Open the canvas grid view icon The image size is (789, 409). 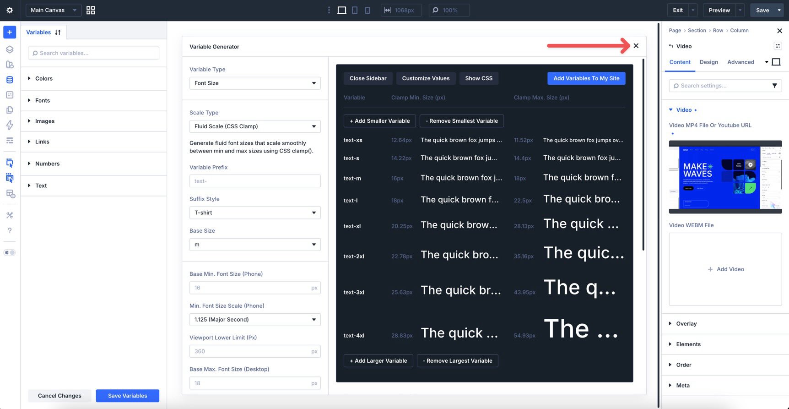(91, 10)
